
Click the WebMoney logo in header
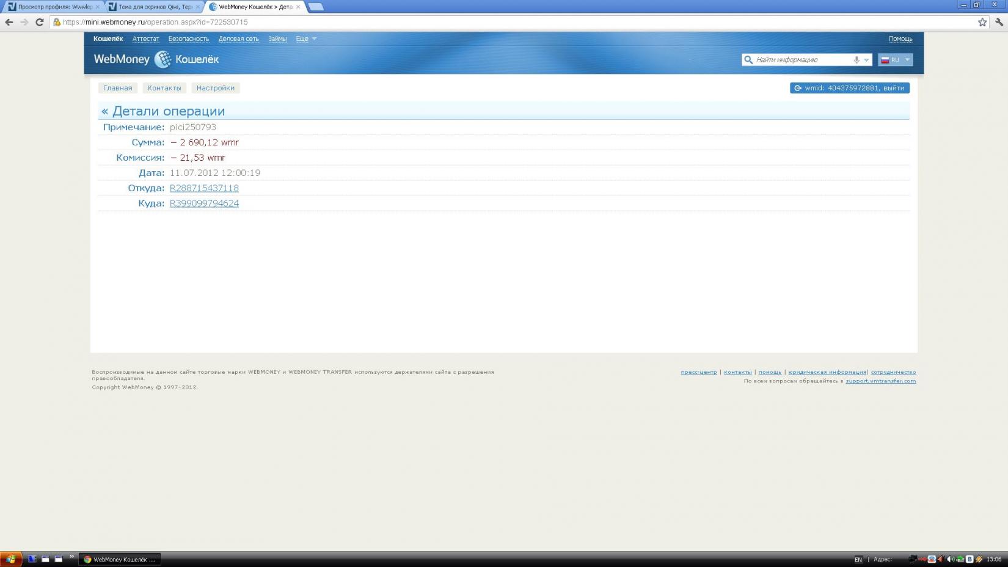click(156, 59)
